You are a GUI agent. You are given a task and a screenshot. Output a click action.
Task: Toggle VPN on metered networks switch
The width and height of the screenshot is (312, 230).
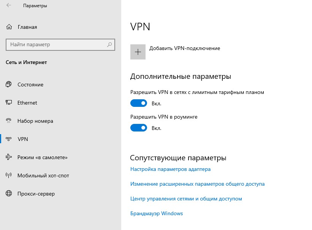(139, 103)
